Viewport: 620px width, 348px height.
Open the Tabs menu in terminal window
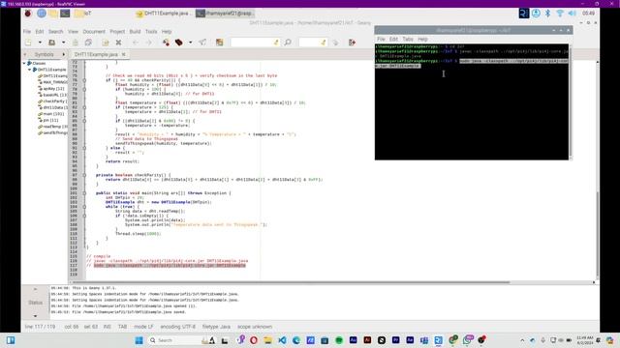pos(408,39)
